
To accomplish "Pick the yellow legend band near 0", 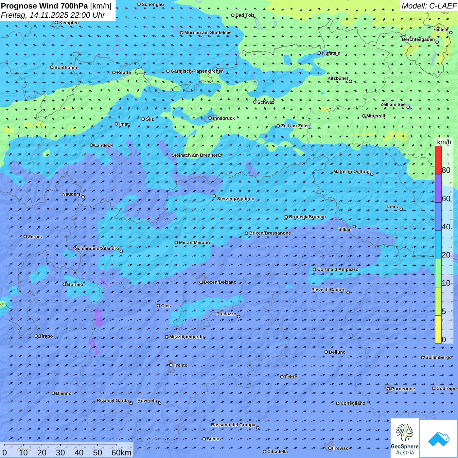I will (438, 329).
